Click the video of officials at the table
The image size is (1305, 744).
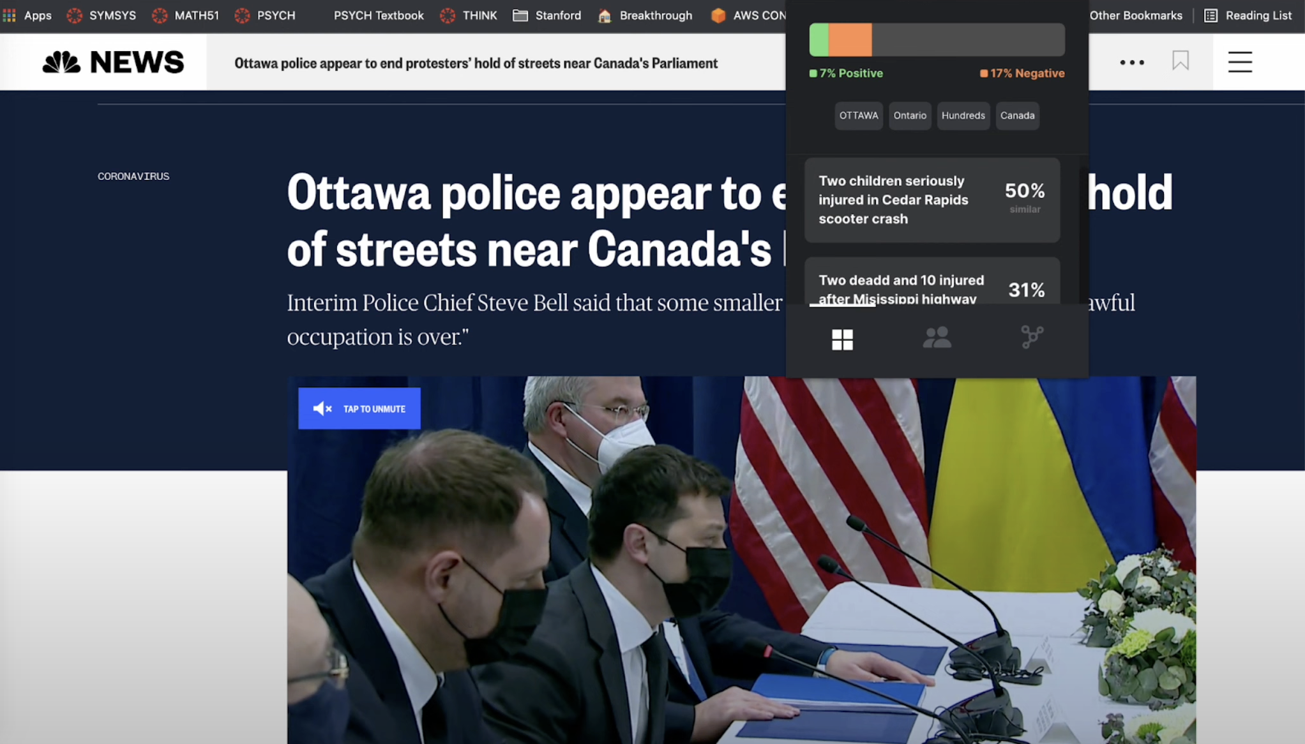[741, 560]
